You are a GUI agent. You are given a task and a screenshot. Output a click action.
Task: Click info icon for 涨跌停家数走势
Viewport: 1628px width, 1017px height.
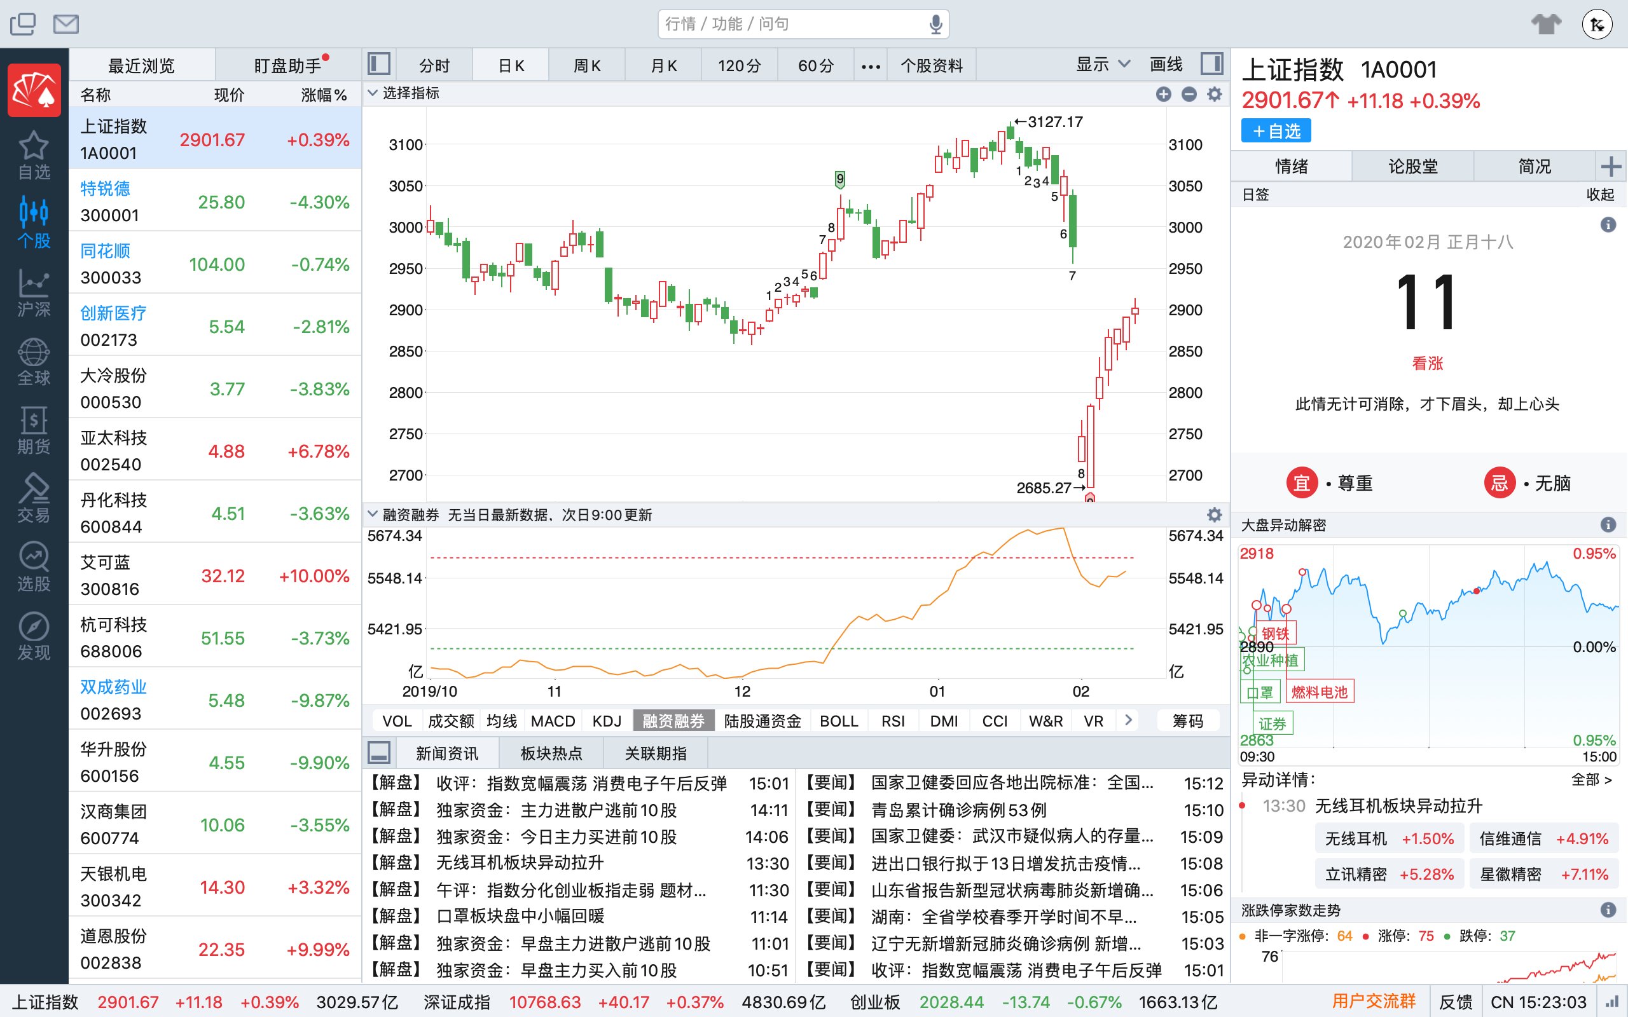tap(1608, 910)
